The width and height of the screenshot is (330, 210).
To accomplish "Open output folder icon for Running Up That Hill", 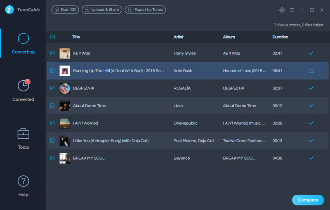I will [x=311, y=70].
